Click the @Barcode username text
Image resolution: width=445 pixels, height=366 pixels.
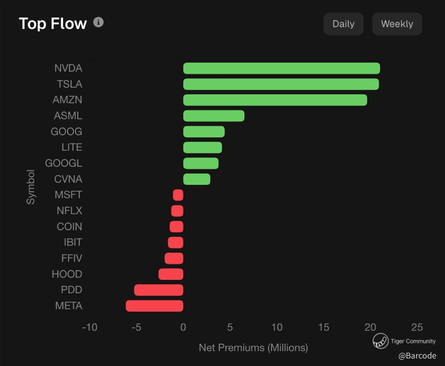pyautogui.click(x=417, y=356)
